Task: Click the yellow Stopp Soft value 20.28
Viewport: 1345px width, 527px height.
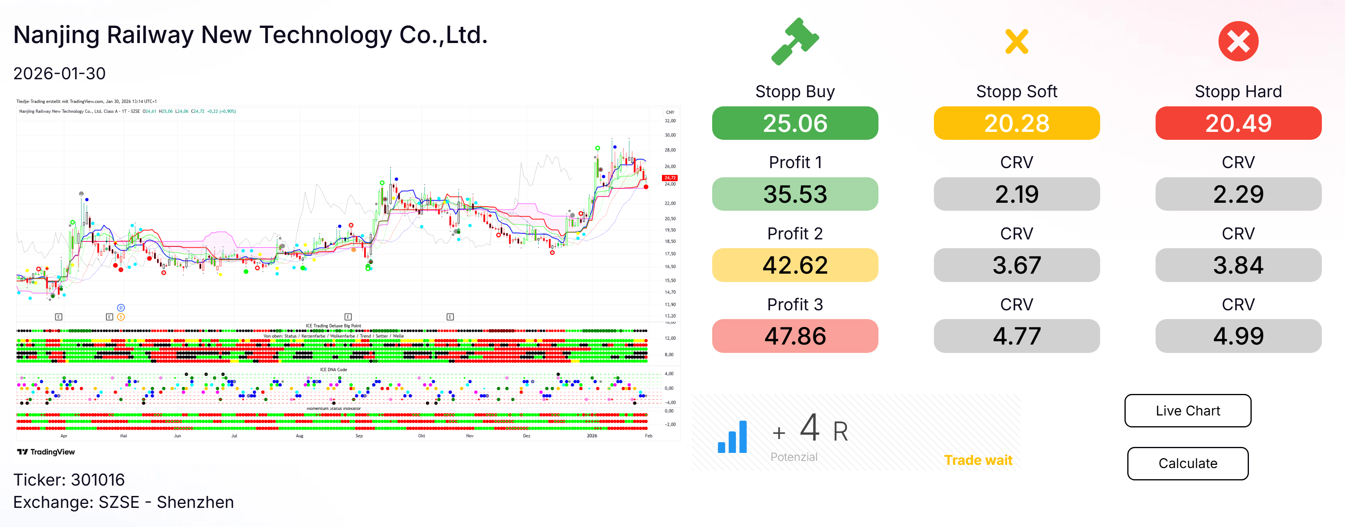Action: click(1016, 123)
